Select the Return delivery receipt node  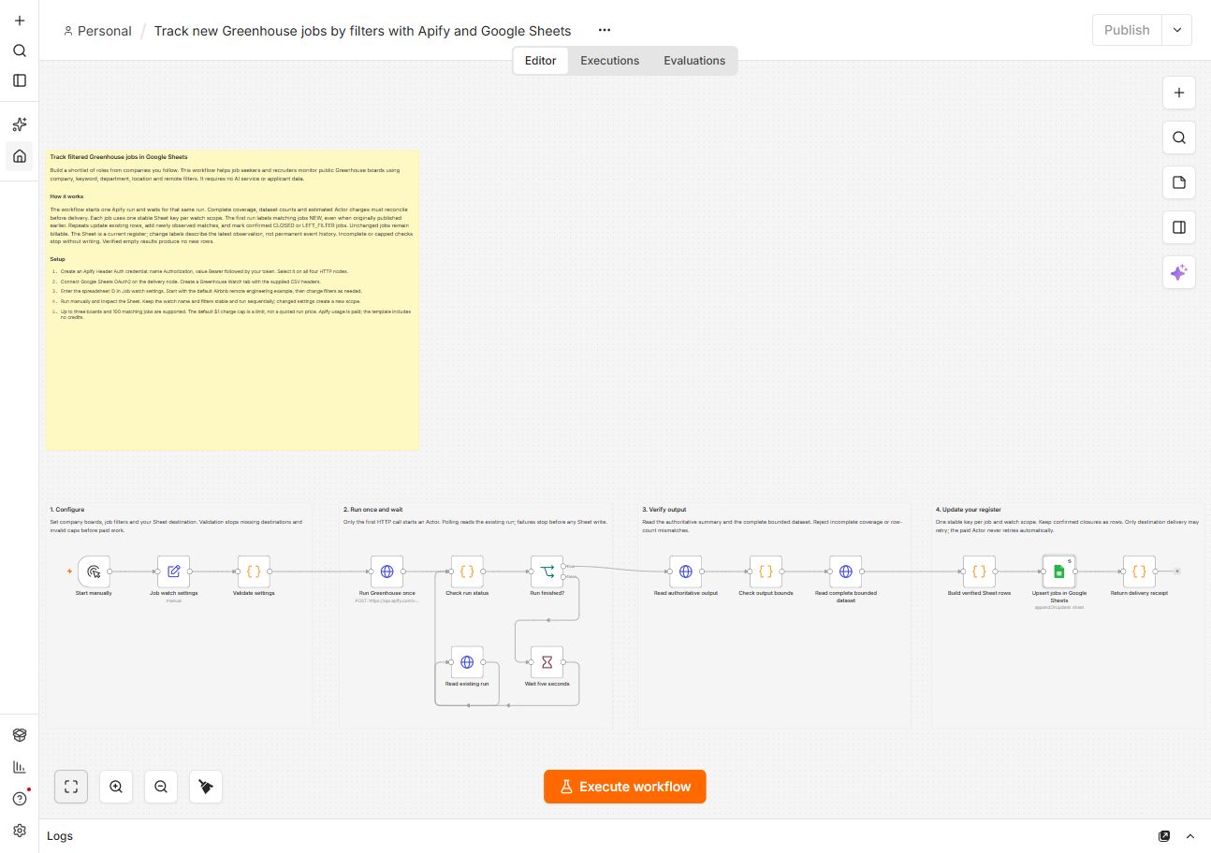pos(1139,571)
